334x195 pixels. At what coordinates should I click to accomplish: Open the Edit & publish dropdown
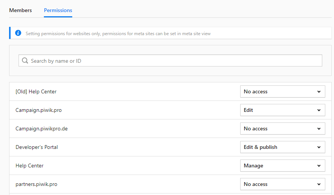click(282, 147)
